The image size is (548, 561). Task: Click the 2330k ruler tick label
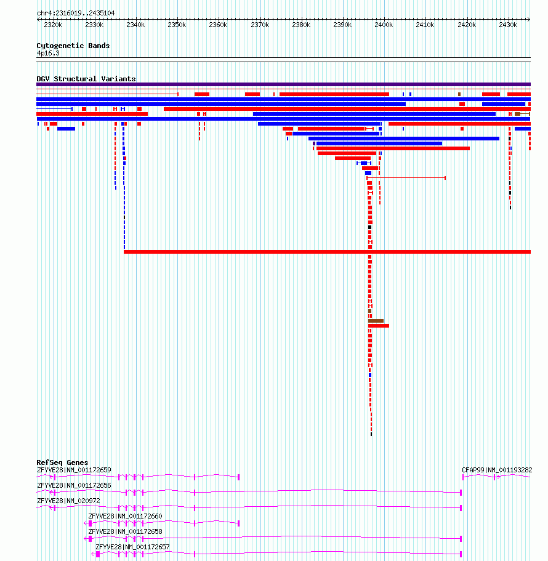coord(94,25)
